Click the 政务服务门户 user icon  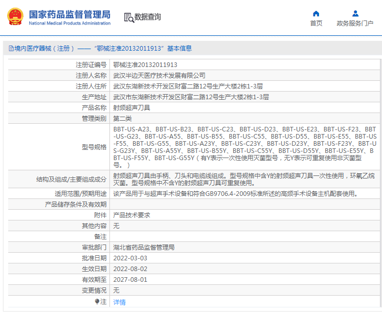pos(355,13)
